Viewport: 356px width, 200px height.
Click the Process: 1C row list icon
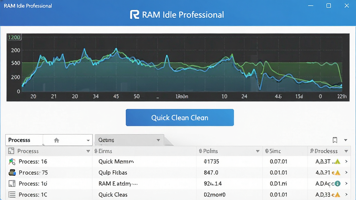click(12, 194)
